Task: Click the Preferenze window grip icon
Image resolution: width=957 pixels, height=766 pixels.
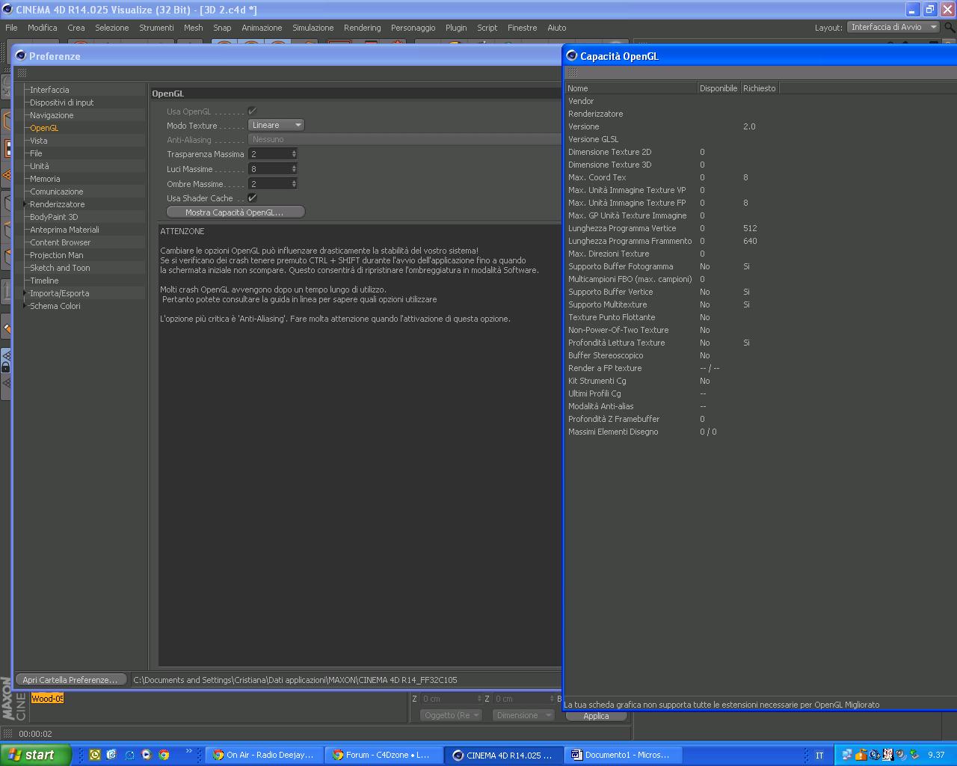Action: pos(22,73)
